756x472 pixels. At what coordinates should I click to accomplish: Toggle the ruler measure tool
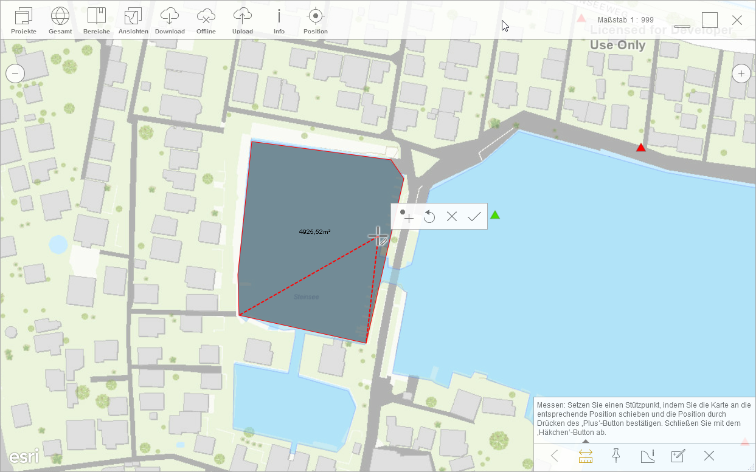(585, 456)
